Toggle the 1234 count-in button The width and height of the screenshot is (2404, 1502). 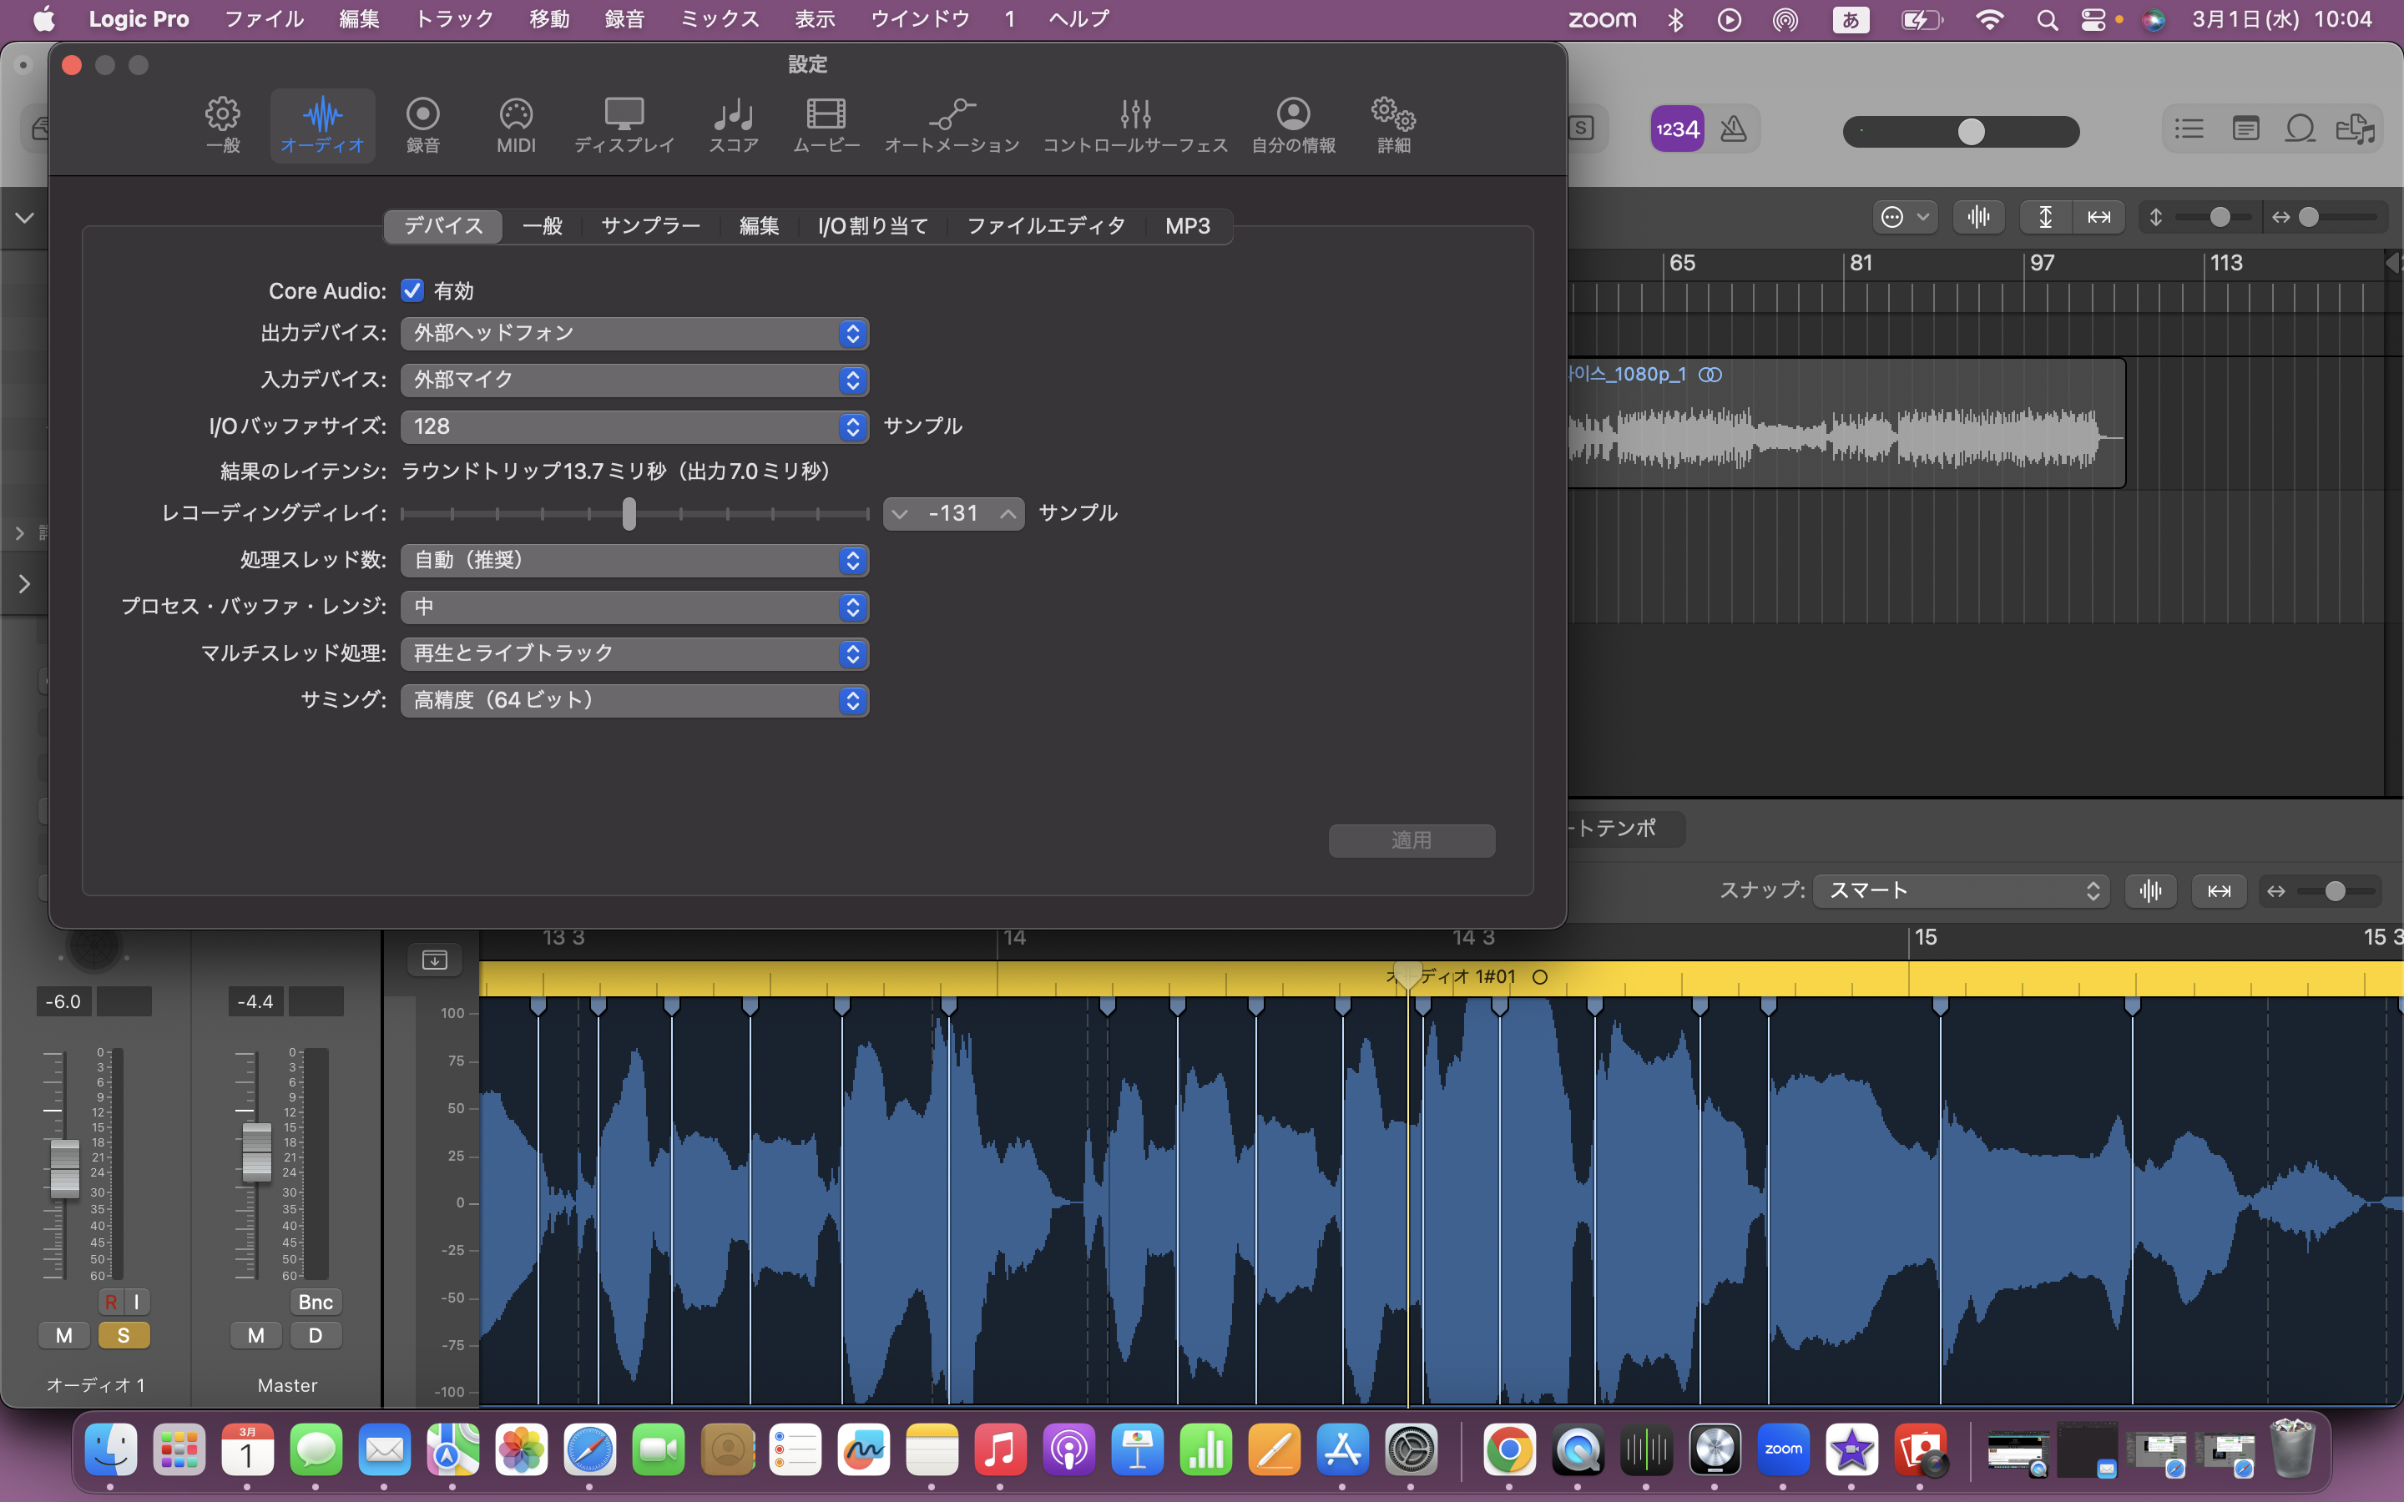click(1677, 129)
